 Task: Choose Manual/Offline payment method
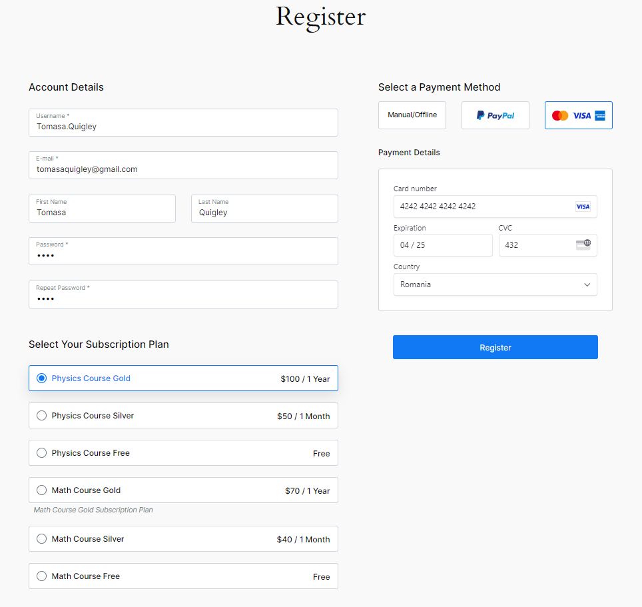[412, 115]
